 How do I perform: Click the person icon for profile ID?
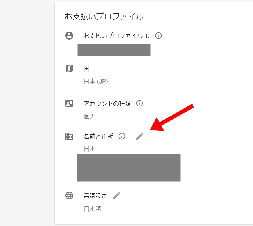[x=69, y=36]
